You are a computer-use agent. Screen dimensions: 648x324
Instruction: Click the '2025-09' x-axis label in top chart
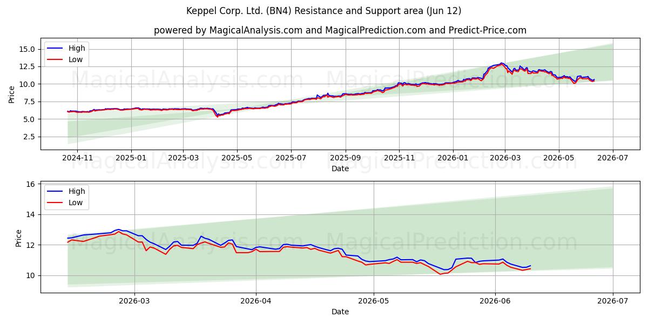(x=346, y=158)
